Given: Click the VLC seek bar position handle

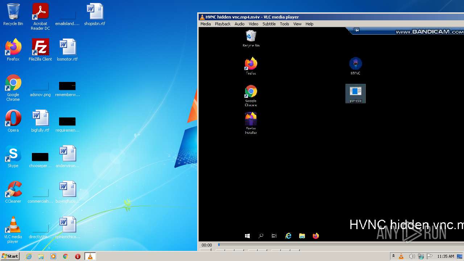Looking at the screenshot, I should coord(219,245).
